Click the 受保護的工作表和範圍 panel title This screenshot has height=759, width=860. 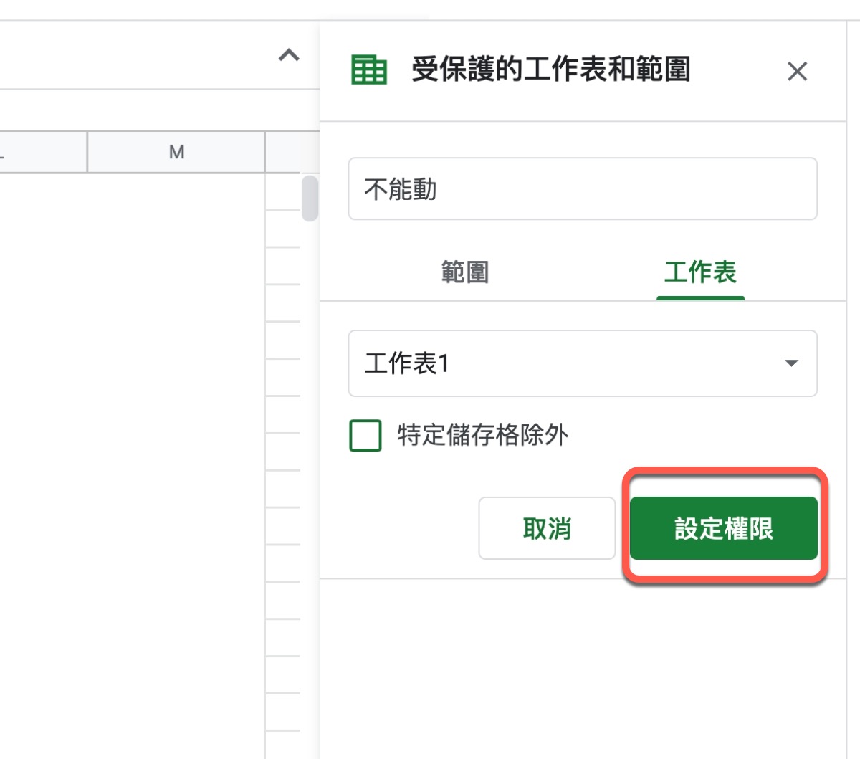point(550,70)
